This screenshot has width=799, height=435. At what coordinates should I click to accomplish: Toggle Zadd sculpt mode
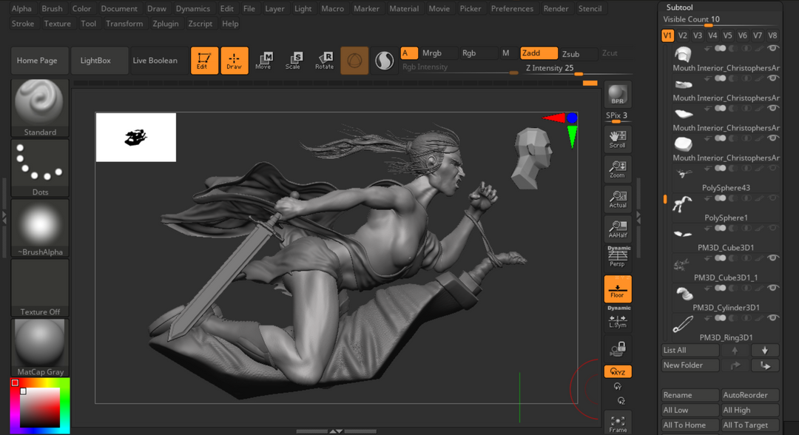point(539,53)
